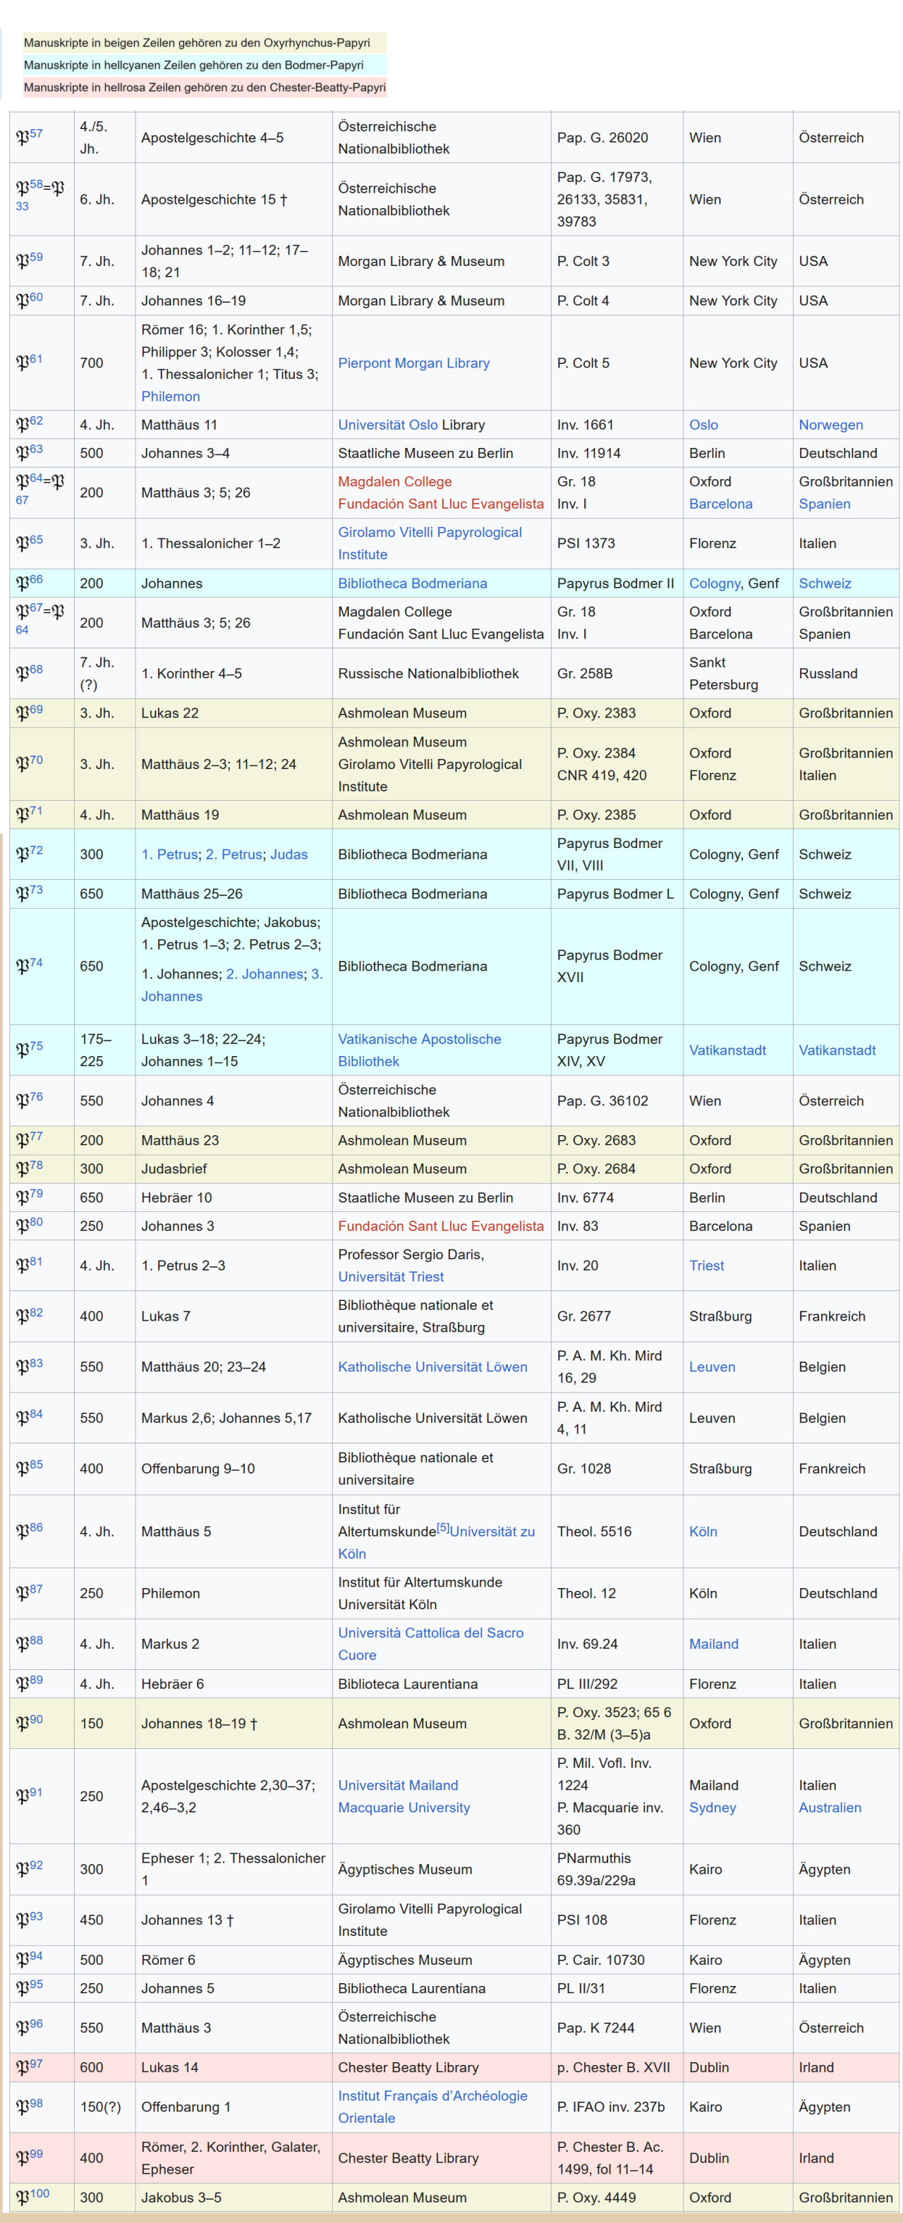Open the Sydney link
903x2223 pixels.
point(713,1808)
